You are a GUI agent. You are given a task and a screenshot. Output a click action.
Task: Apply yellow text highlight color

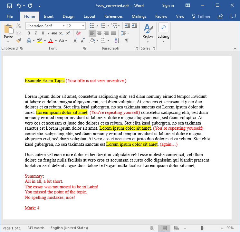point(40,41)
